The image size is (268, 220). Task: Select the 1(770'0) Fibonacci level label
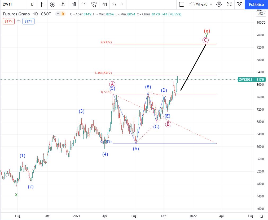(106, 92)
